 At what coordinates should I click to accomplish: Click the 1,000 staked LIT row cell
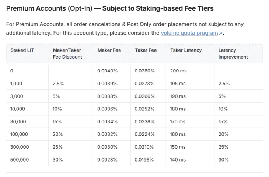pos(16,84)
